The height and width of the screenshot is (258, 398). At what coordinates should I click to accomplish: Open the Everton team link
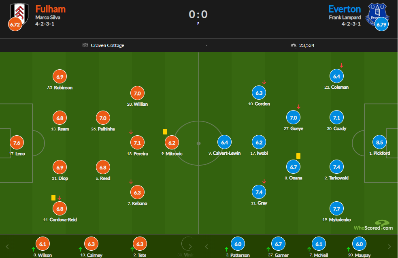(345, 9)
